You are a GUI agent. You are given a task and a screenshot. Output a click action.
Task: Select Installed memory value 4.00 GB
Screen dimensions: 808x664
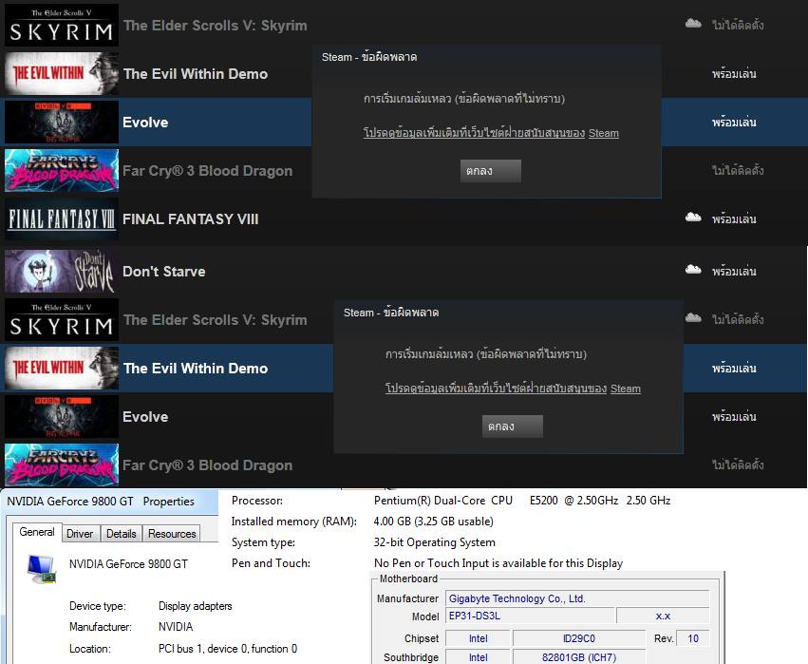(x=433, y=522)
